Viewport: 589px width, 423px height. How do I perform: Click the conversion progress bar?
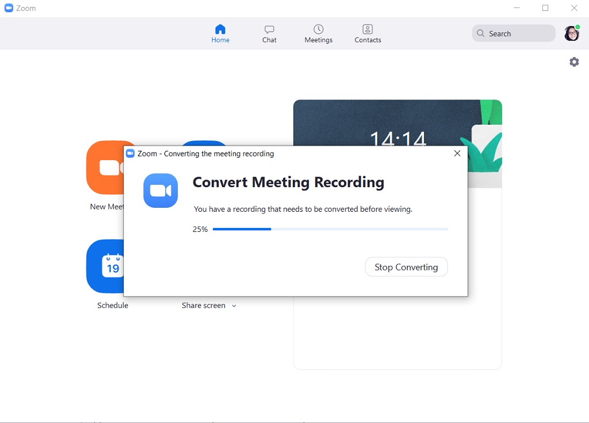(330, 229)
